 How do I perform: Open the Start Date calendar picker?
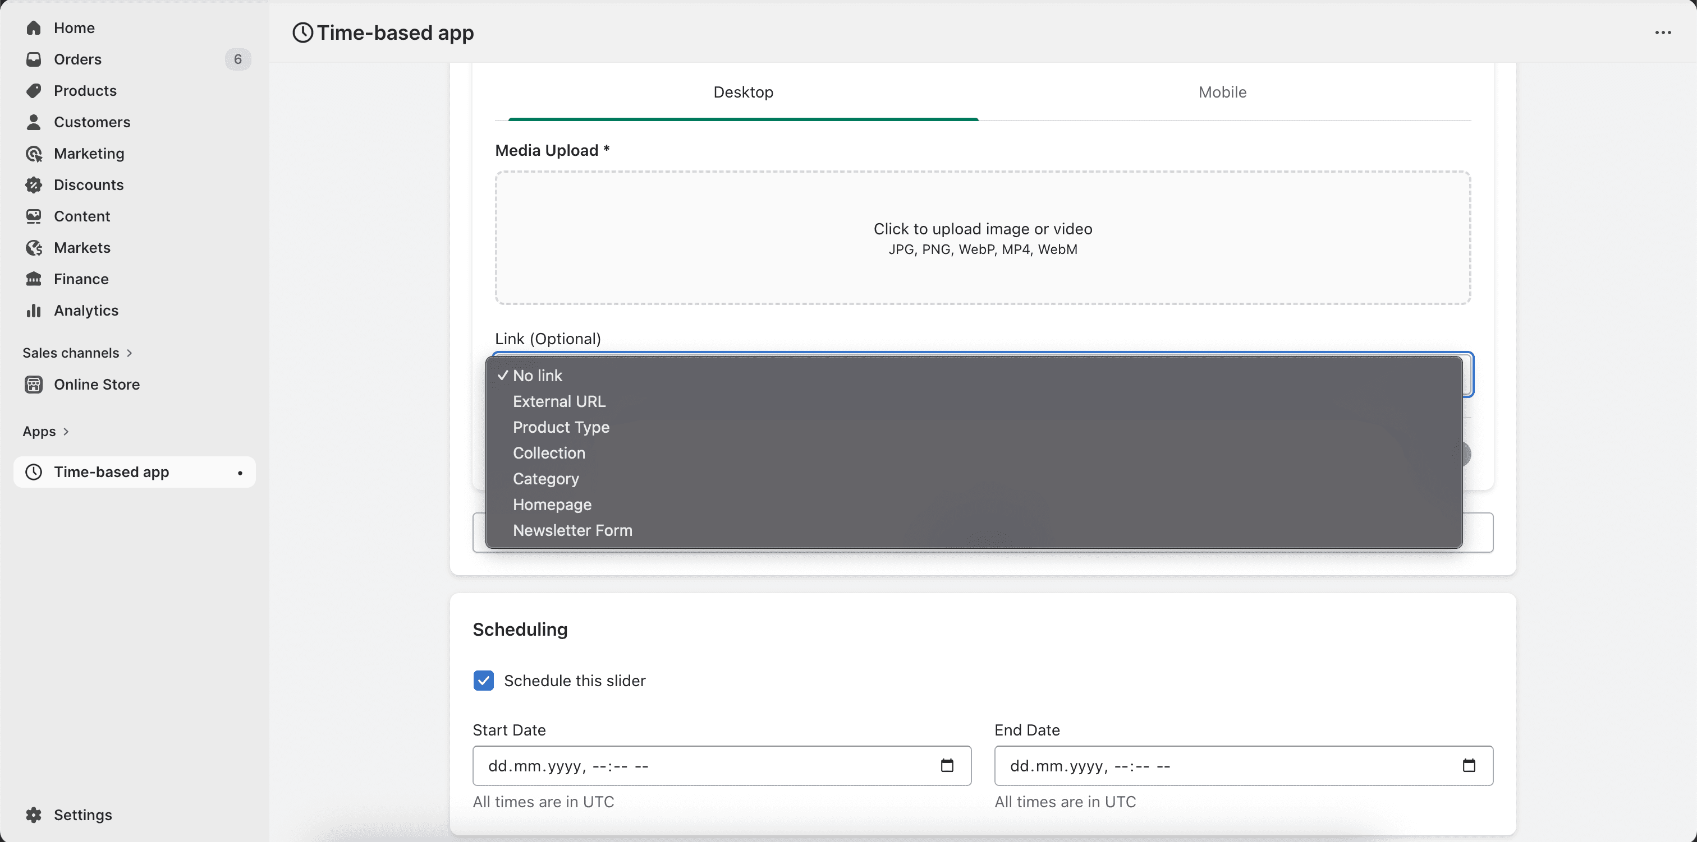click(947, 765)
